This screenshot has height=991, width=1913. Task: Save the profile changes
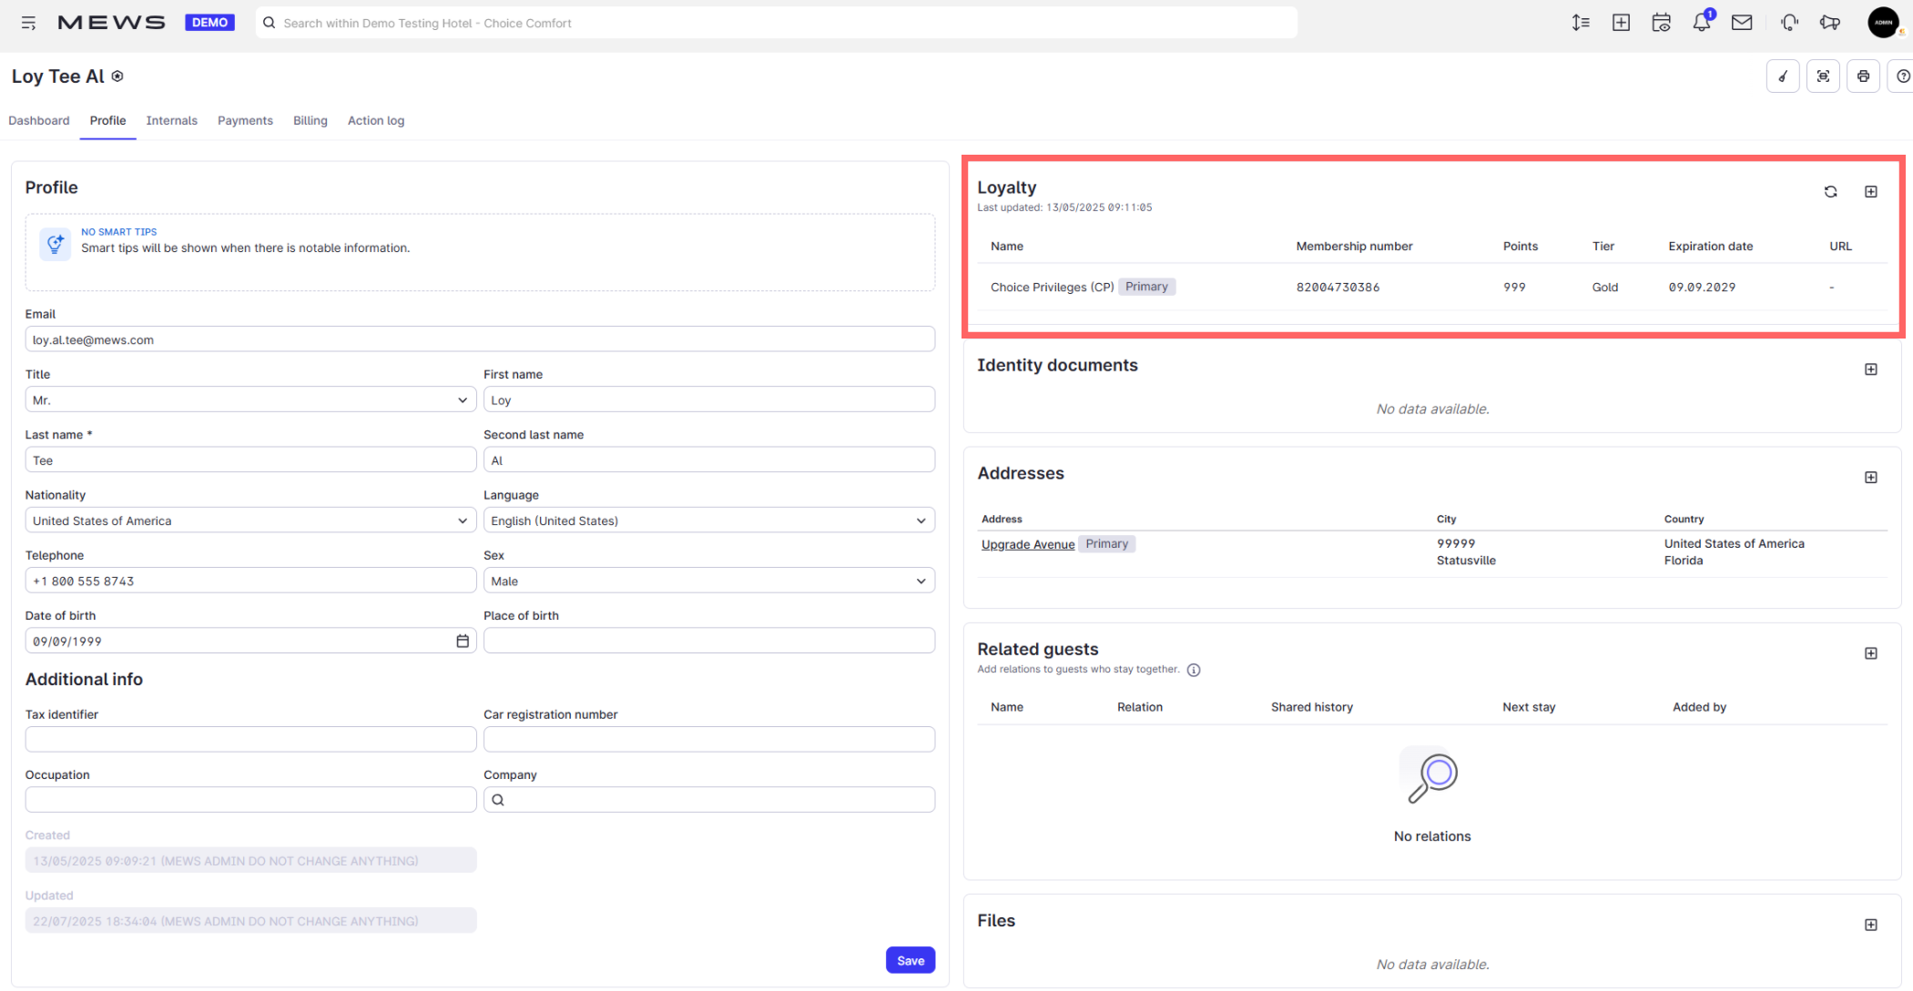pyautogui.click(x=910, y=960)
